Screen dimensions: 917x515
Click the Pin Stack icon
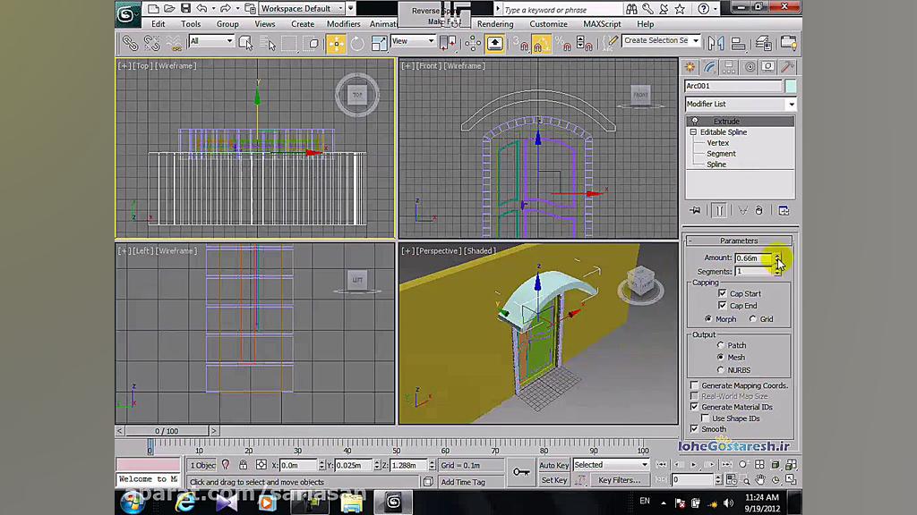coord(695,210)
